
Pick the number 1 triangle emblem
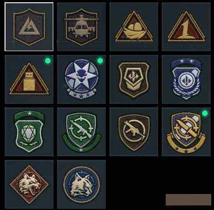point(186,27)
